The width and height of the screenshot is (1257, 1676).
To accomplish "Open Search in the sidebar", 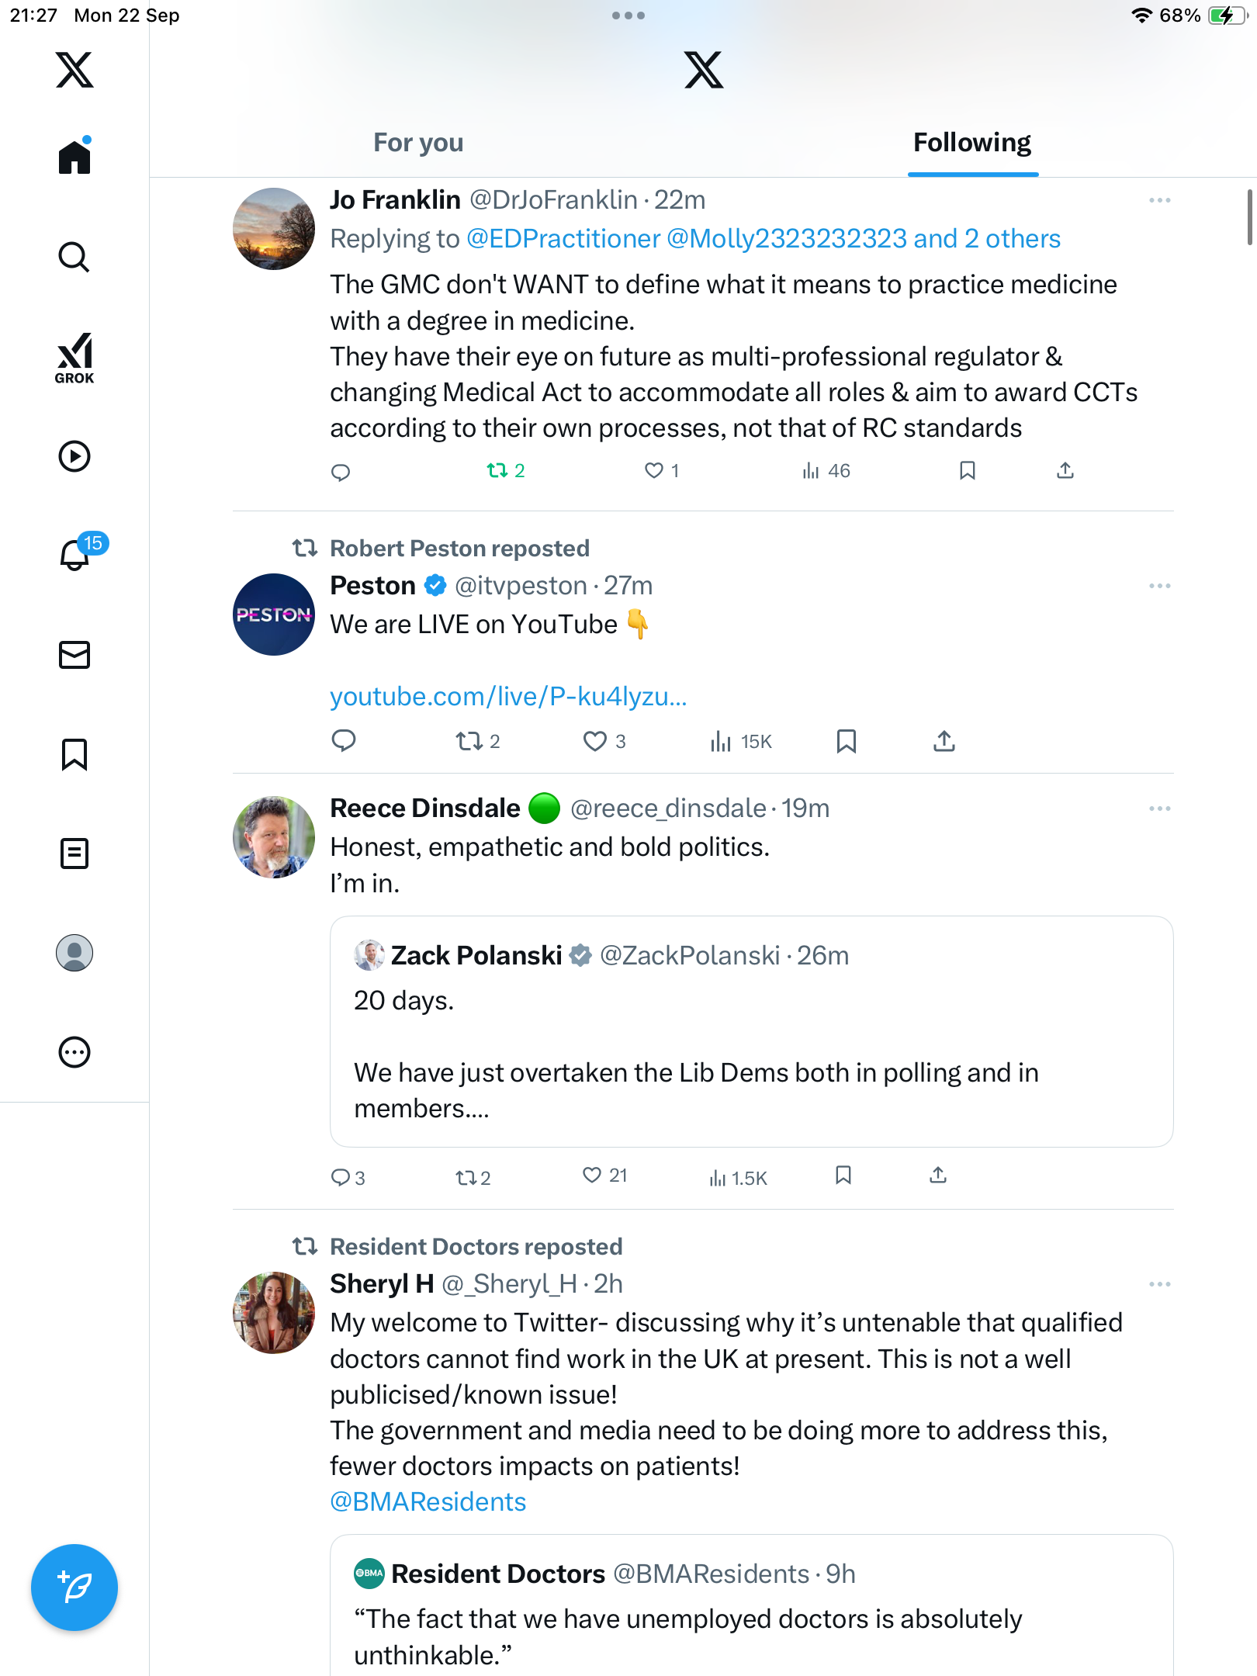I will click(x=74, y=258).
